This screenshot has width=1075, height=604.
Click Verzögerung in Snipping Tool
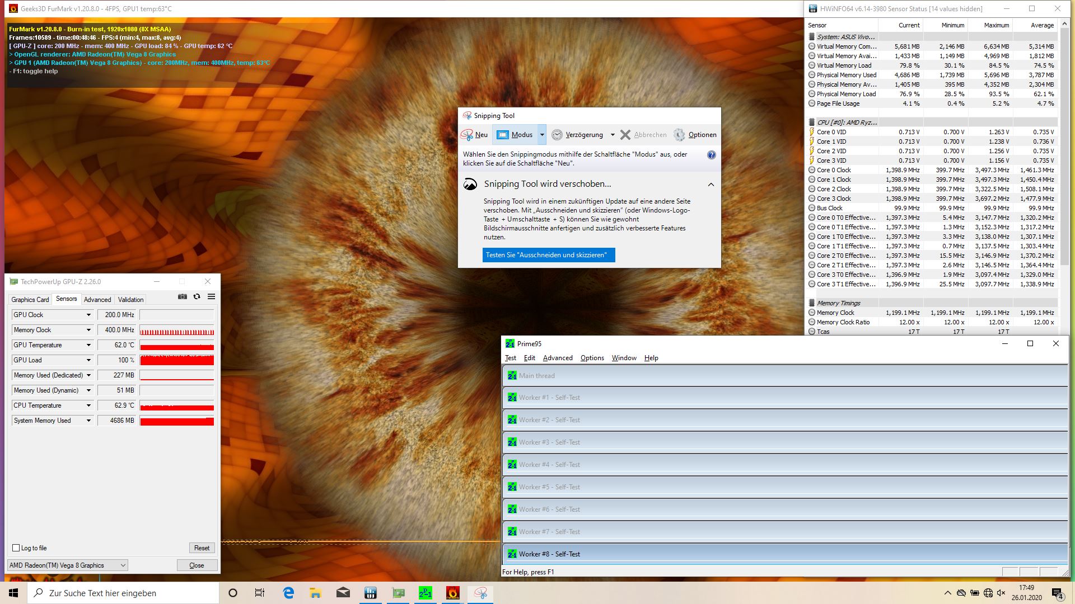[x=578, y=135]
